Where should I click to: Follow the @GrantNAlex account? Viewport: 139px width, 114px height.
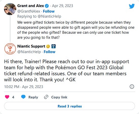[x=49, y=11]
